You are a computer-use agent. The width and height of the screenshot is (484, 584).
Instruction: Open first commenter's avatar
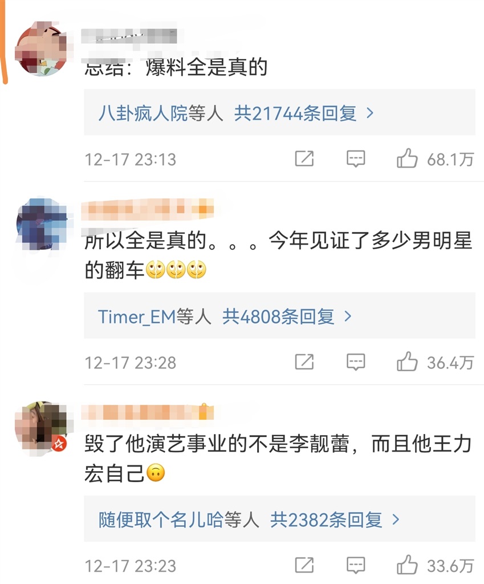(x=42, y=49)
